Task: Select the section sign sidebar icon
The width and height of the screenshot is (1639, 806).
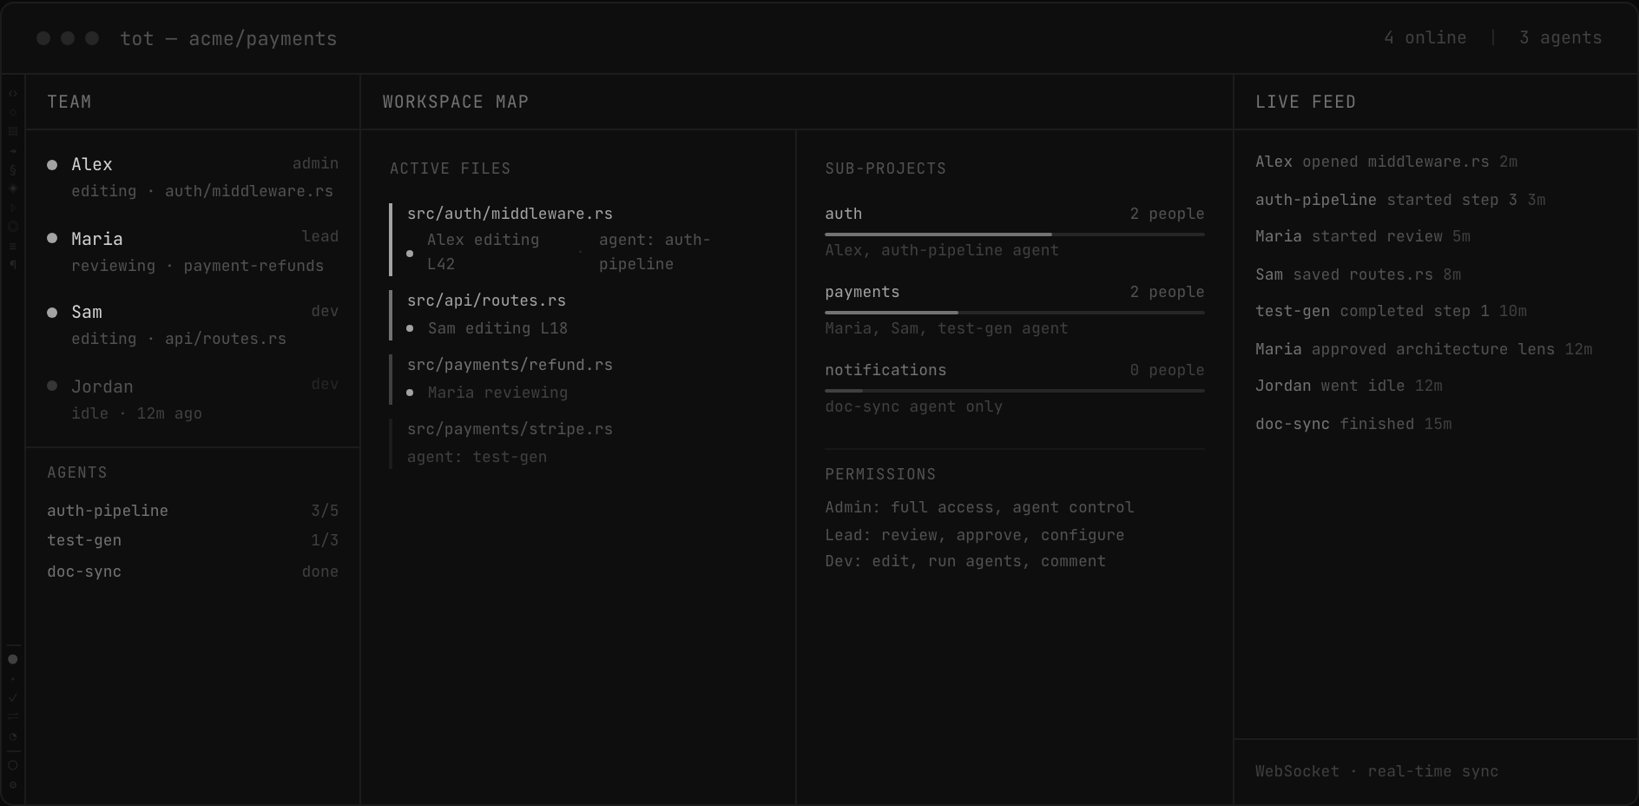Action: (13, 170)
